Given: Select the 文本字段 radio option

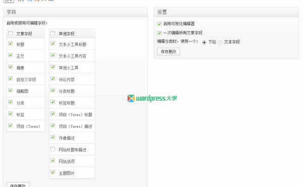Looking at the screenshot, I should click(220, 42).
